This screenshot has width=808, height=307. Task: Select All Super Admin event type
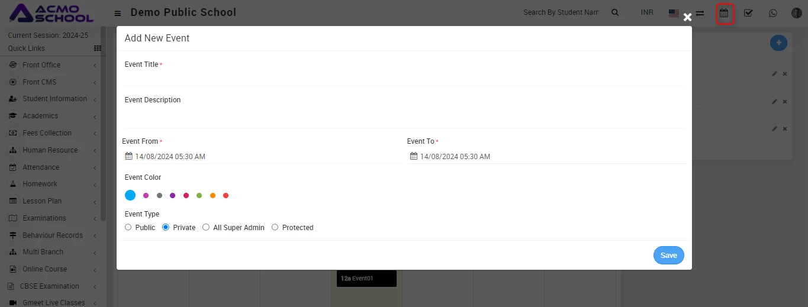pos(206,227)
